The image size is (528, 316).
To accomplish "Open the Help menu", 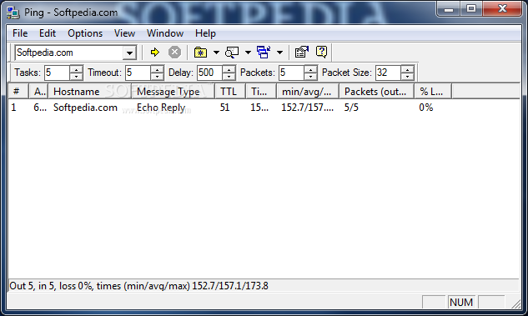I will pyautogui.click(x=205, y=33).
